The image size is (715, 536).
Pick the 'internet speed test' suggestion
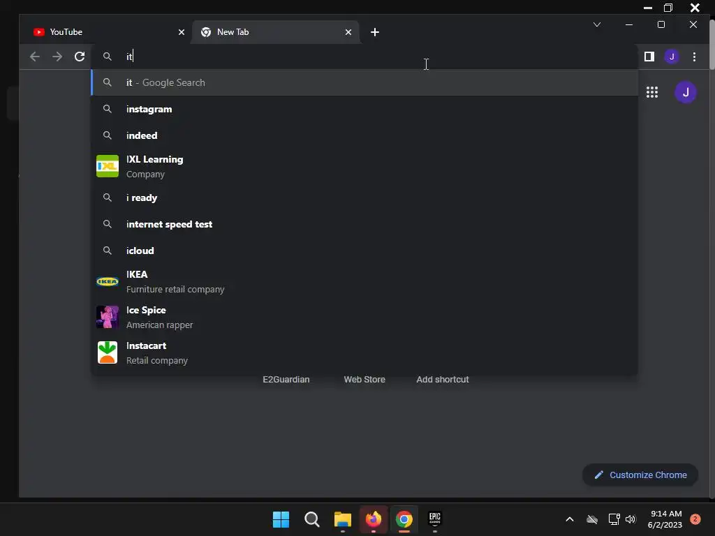(x=364, y=224)
